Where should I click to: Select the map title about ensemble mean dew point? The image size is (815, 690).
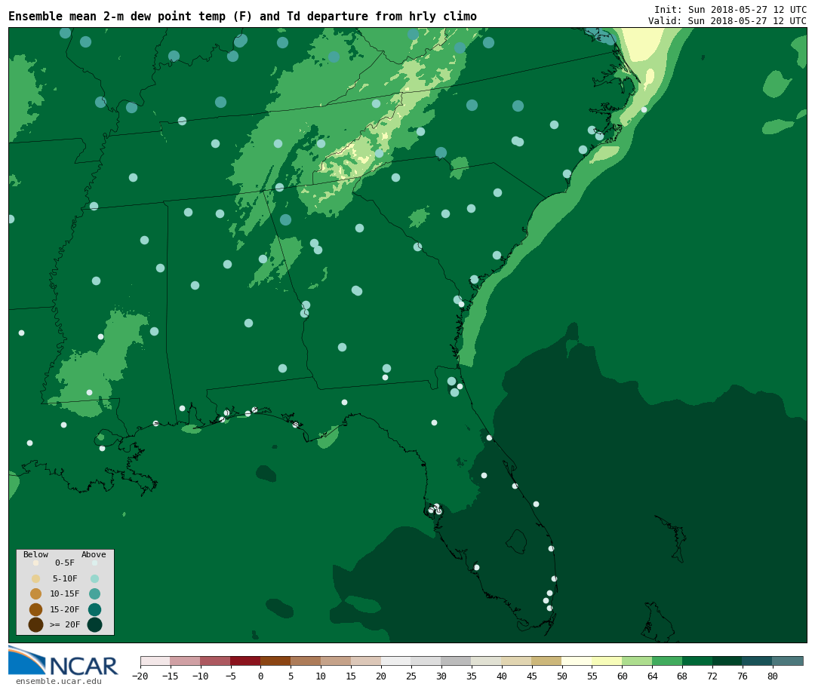click(x=242, y=16)
